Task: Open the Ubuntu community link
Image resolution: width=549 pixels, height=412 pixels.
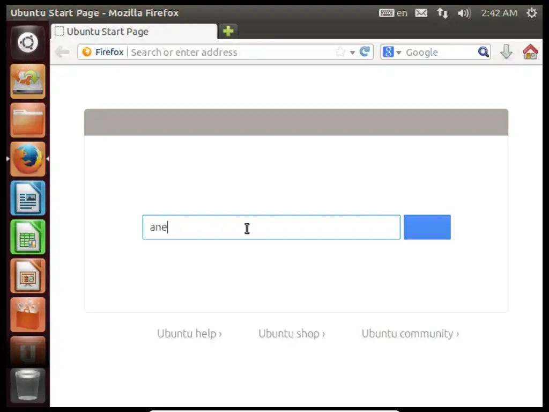Action: click(410, 334)
